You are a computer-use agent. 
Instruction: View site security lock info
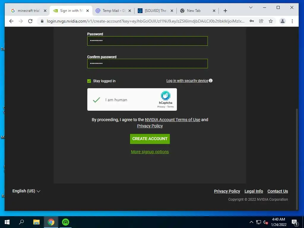(x=42, y=21)
